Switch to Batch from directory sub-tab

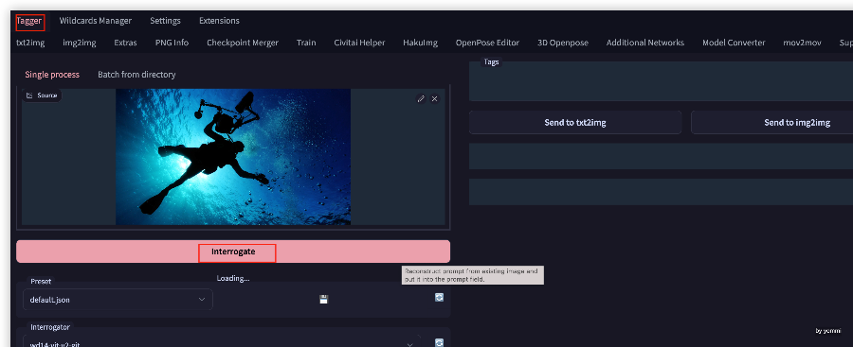pyautogui.click(x=136, y=75)
